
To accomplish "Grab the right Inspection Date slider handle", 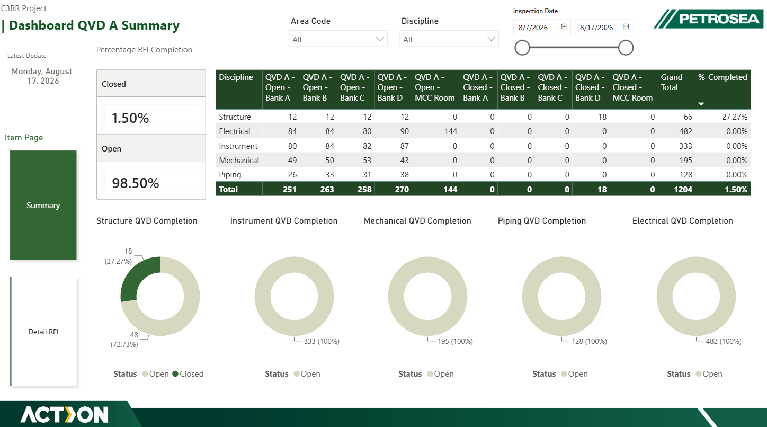I will click(626, 48).
